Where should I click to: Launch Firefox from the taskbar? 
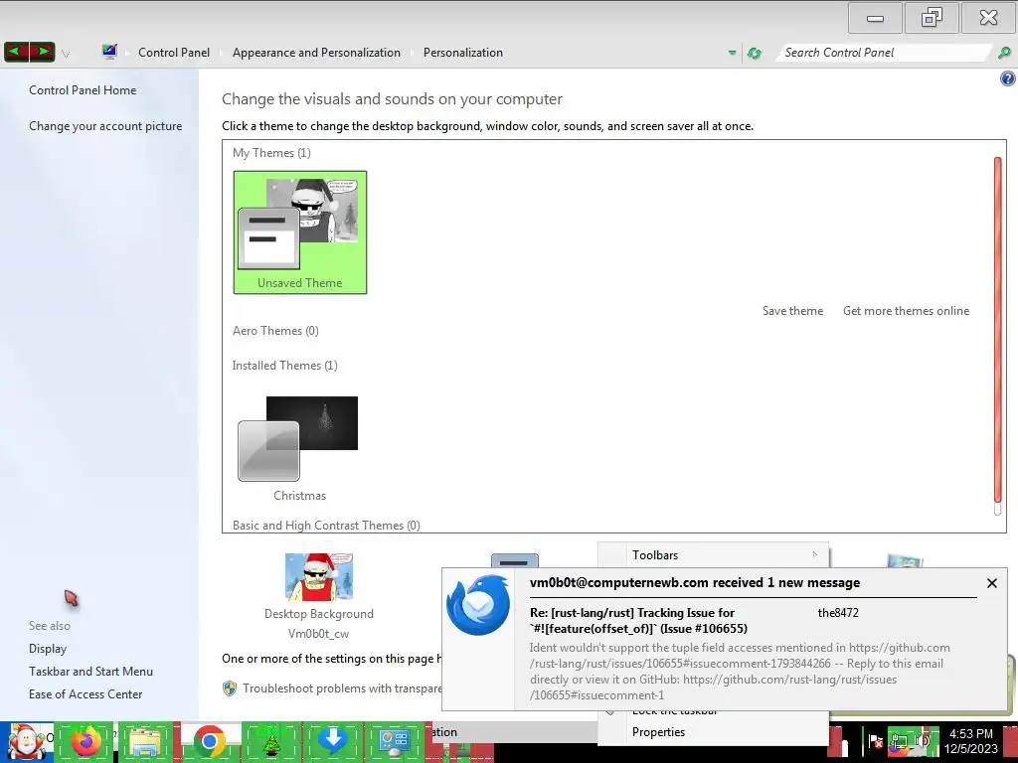click(86, 741)
